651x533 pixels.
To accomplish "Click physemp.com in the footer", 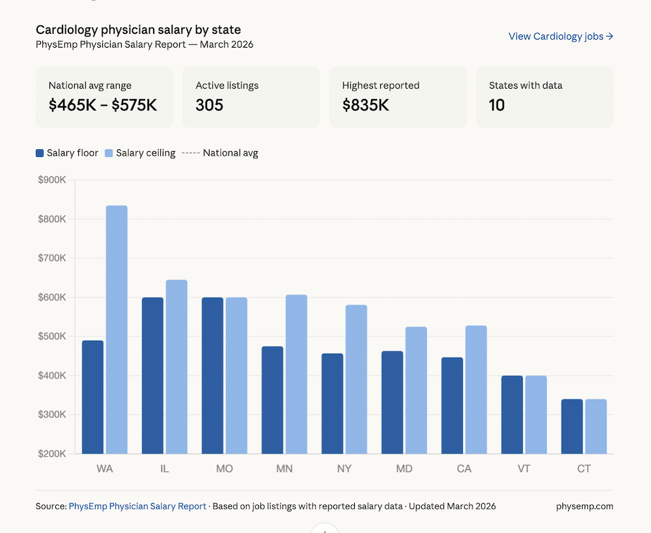I will coord(584,506).
